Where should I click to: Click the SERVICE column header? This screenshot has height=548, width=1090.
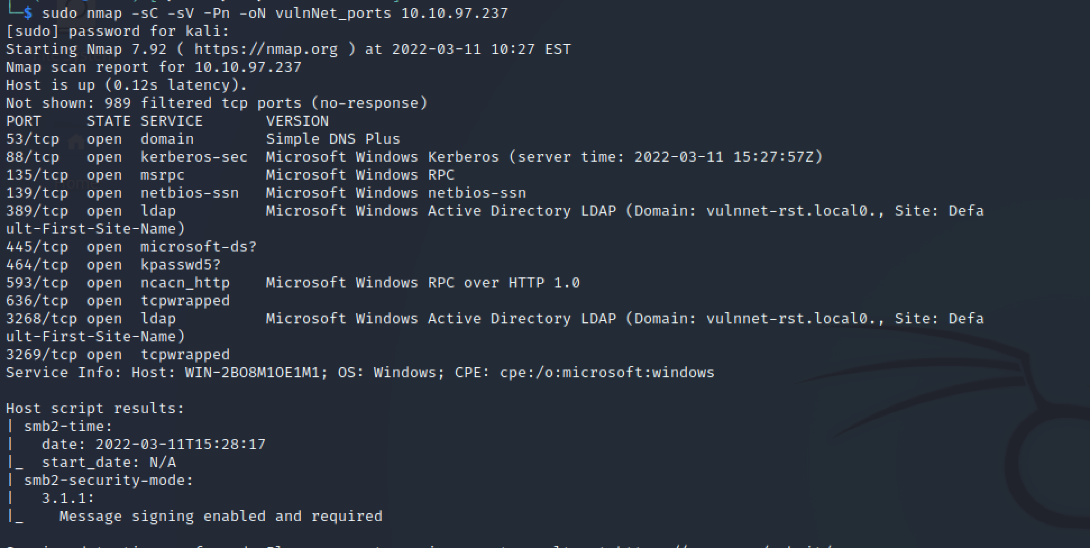(172, 121)
